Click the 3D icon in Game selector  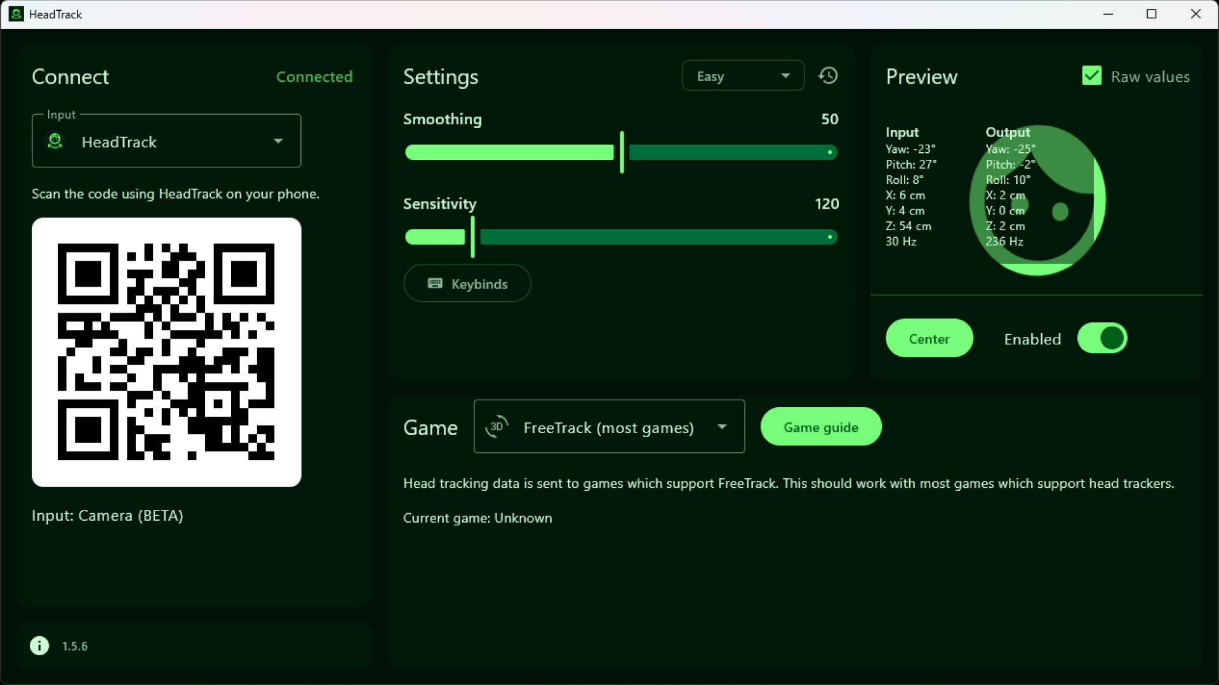tap(496, 427)
